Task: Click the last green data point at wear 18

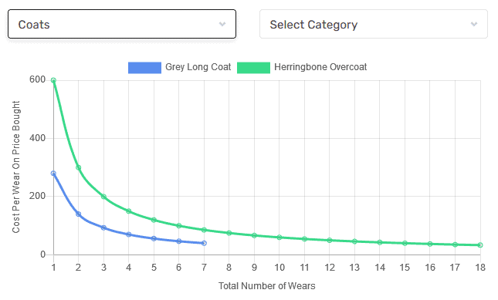Action: [480, 245]
